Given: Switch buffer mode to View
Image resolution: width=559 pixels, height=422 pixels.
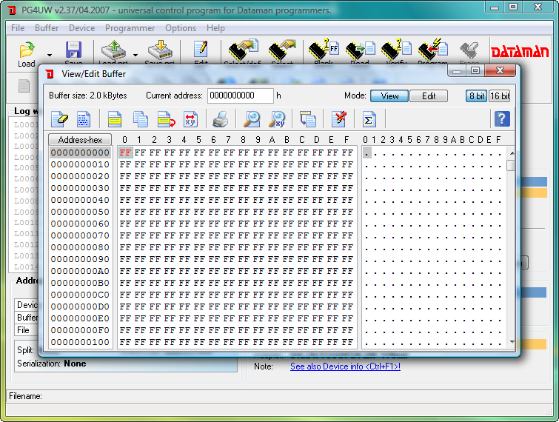Looking at the screenshot, I should pyautogui.click(x=389, y=96).
